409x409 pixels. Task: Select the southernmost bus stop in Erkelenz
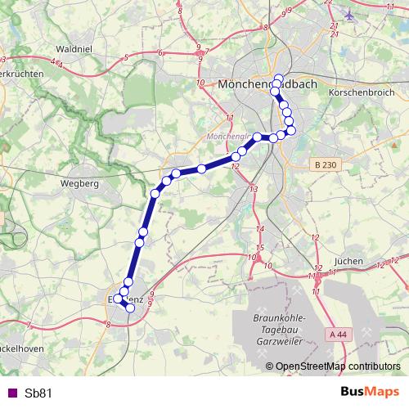(130, 308)
